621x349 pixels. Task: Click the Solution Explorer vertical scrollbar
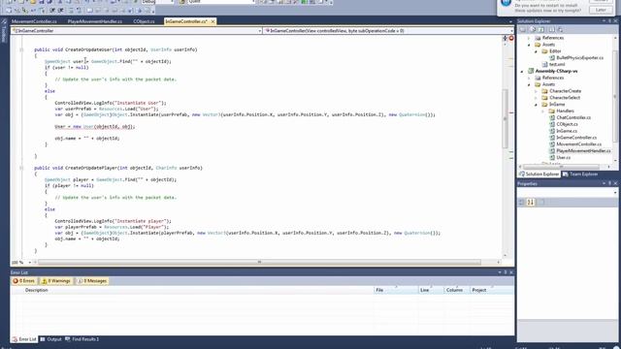tap(615, 96)
